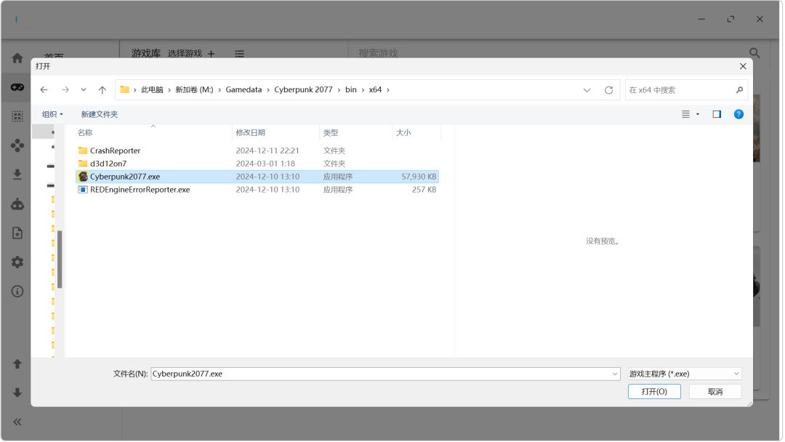Viewport: 785px width, 442px height.
Task: Click the search icon in main window
Action: (754, 53)
